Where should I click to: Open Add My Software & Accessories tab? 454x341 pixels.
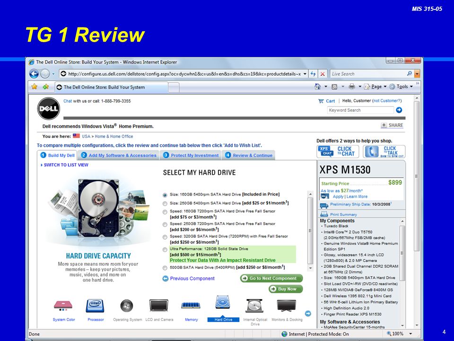point(119,155)
